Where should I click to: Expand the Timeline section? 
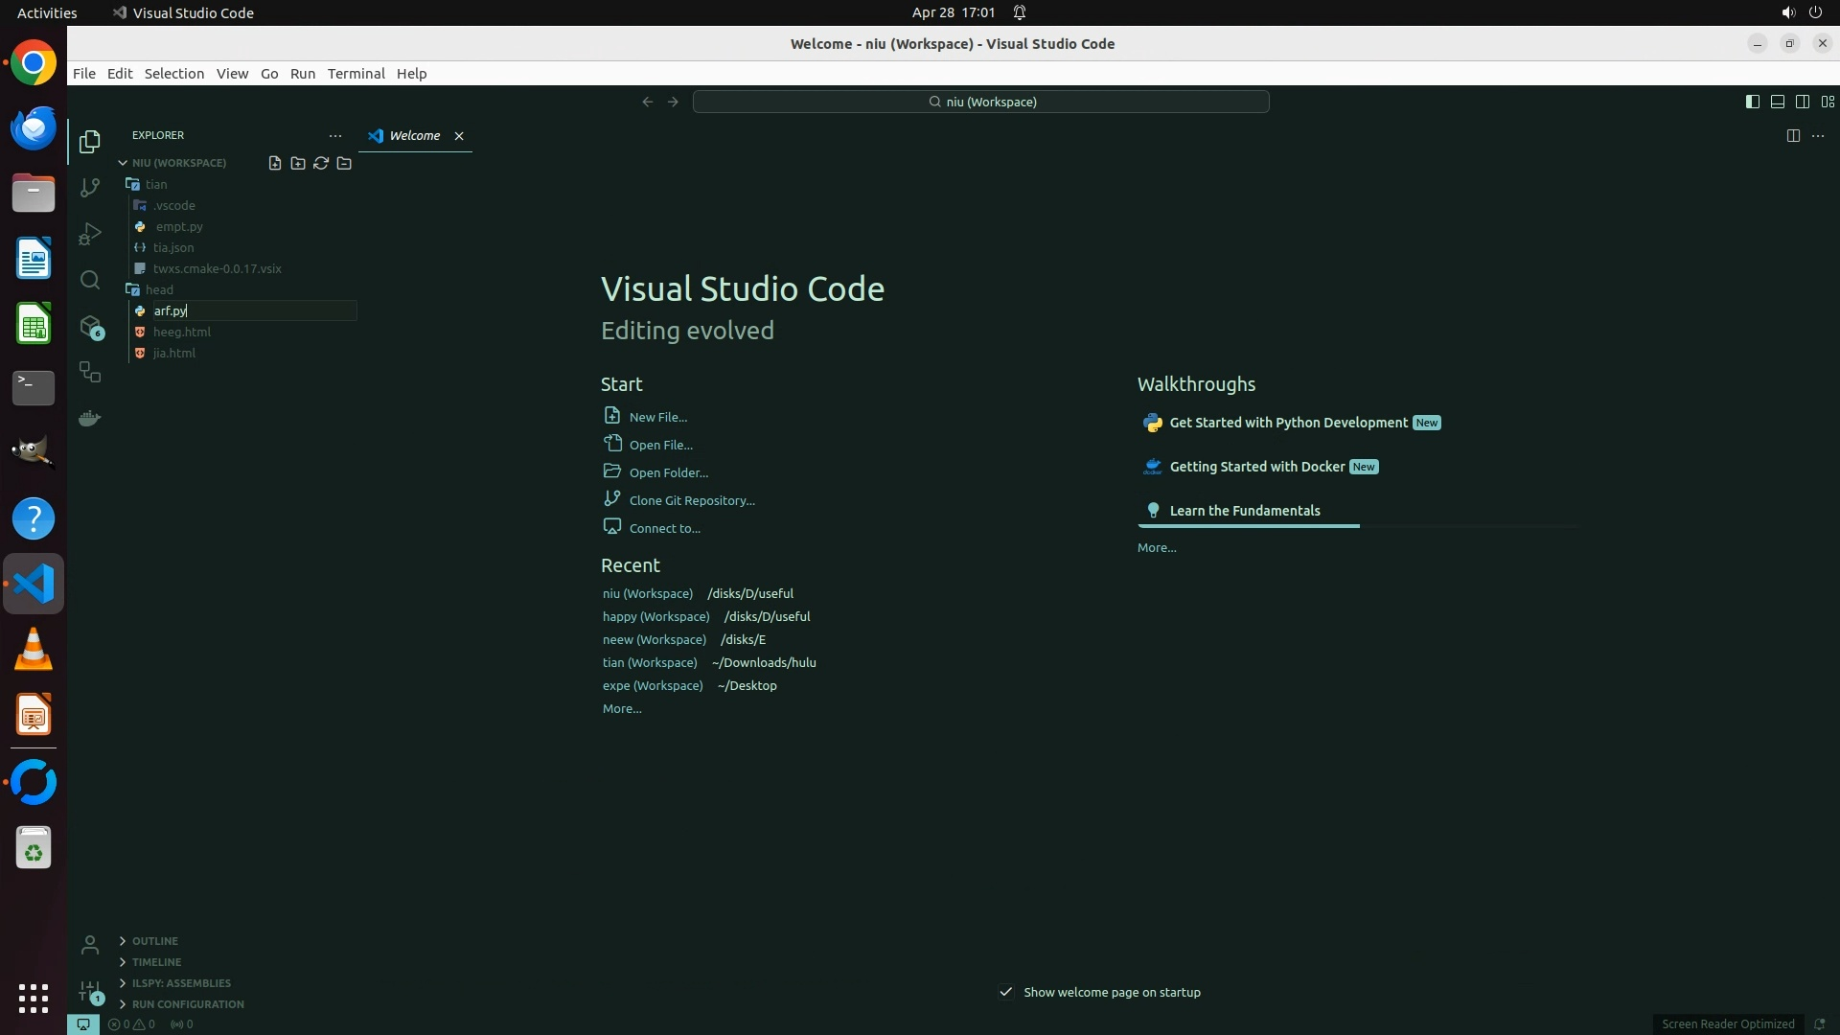(156, 962)
